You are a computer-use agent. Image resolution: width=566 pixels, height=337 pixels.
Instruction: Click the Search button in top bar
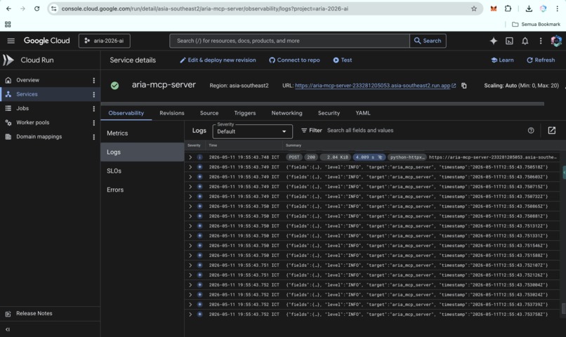[428, 41]
